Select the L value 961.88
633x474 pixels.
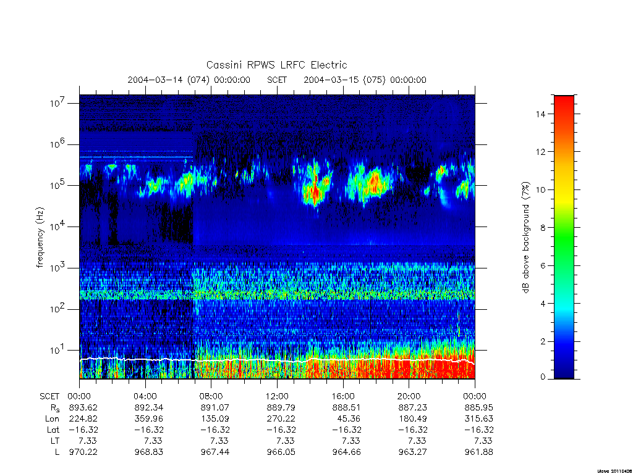(x=479, y=452)
